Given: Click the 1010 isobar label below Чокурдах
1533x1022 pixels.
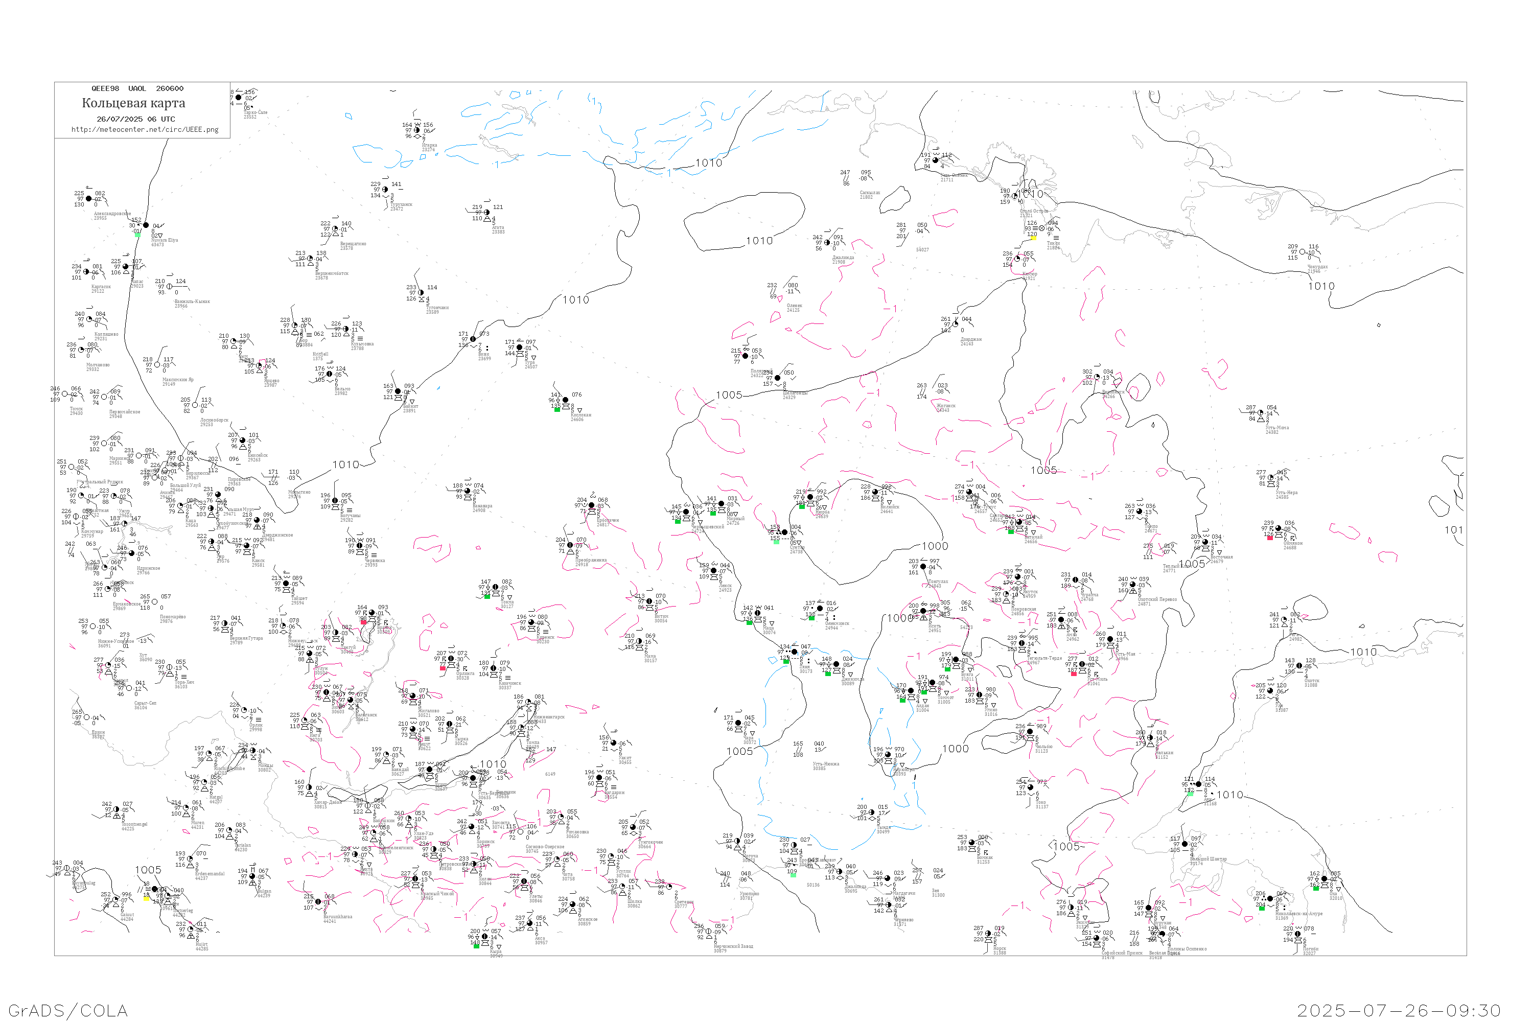Looking at the screenshot, I should 1321,286.
